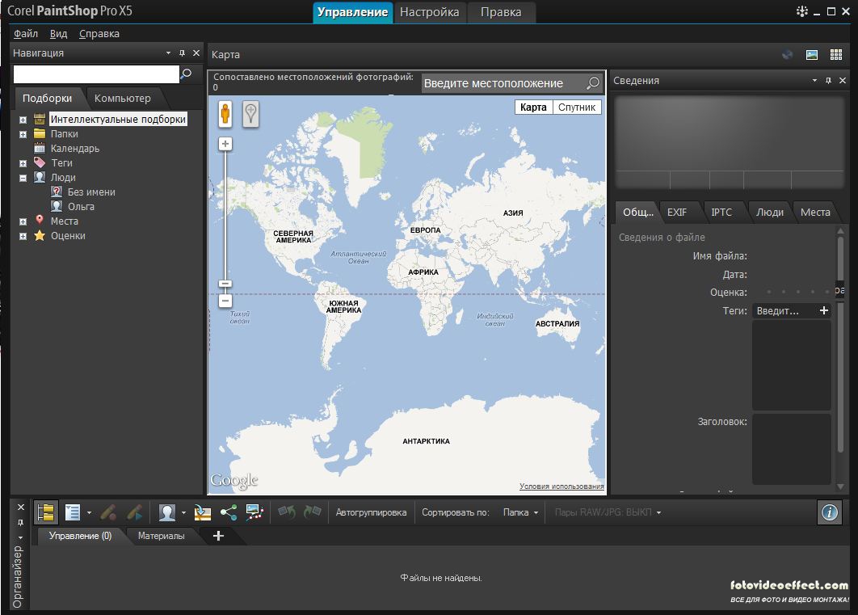
Task: Click the rotate left icon
Action: [x=287, y=512]
